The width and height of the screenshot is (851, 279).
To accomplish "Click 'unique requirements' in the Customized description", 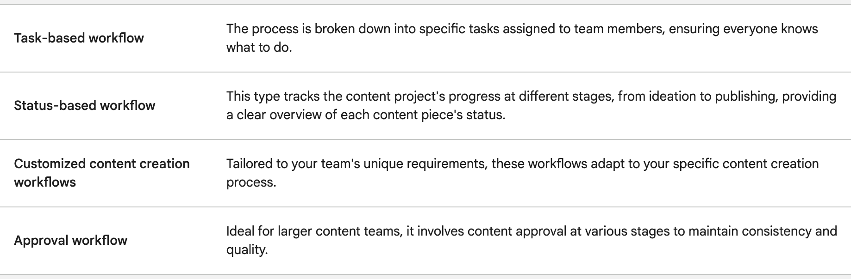I will tap(425, 164).
